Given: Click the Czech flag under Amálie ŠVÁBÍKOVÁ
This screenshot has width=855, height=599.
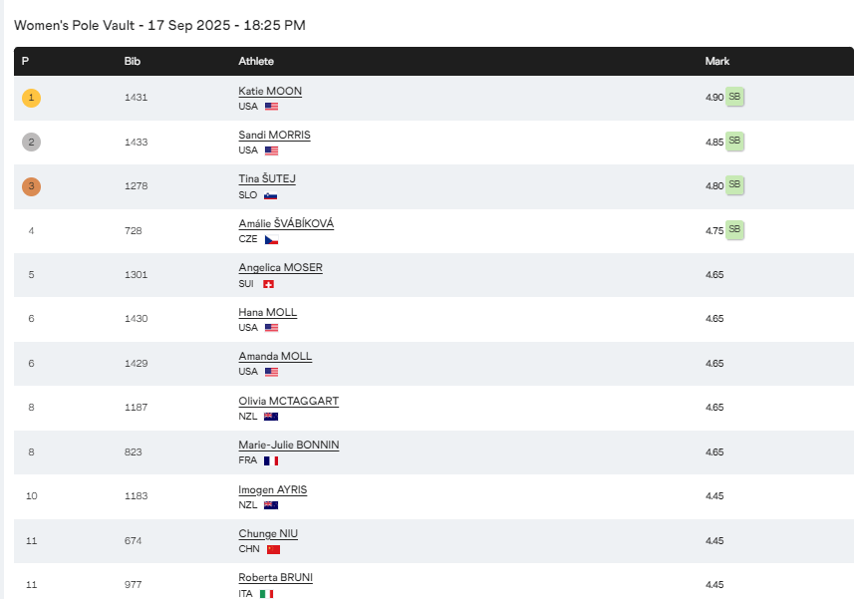Looking at the screenshot, I should [271, 239].
